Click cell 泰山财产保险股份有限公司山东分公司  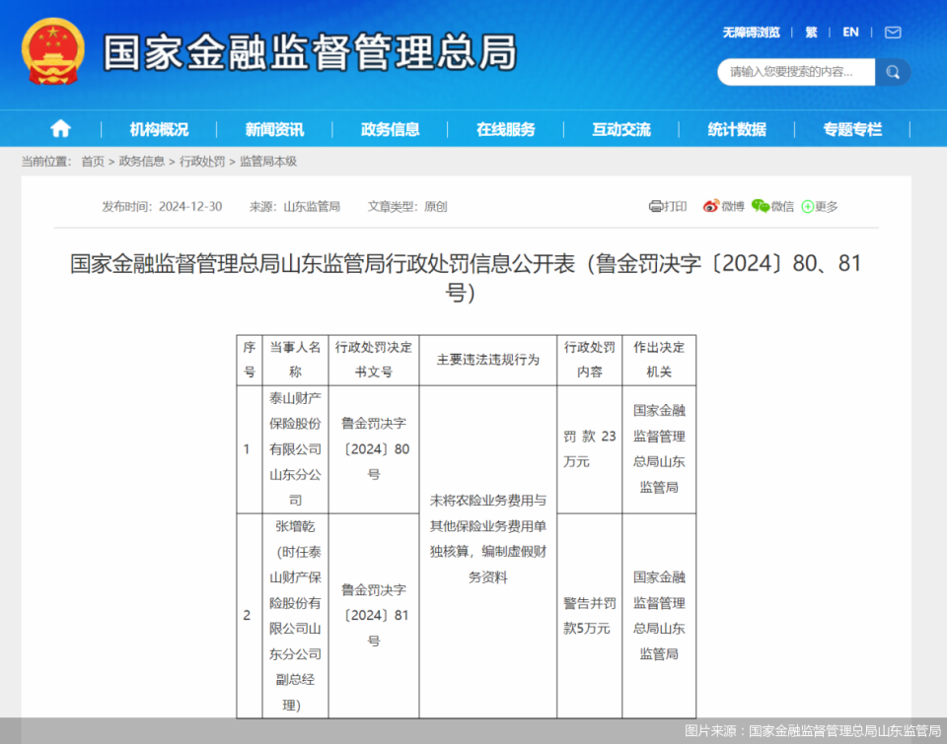pos(295,449)
